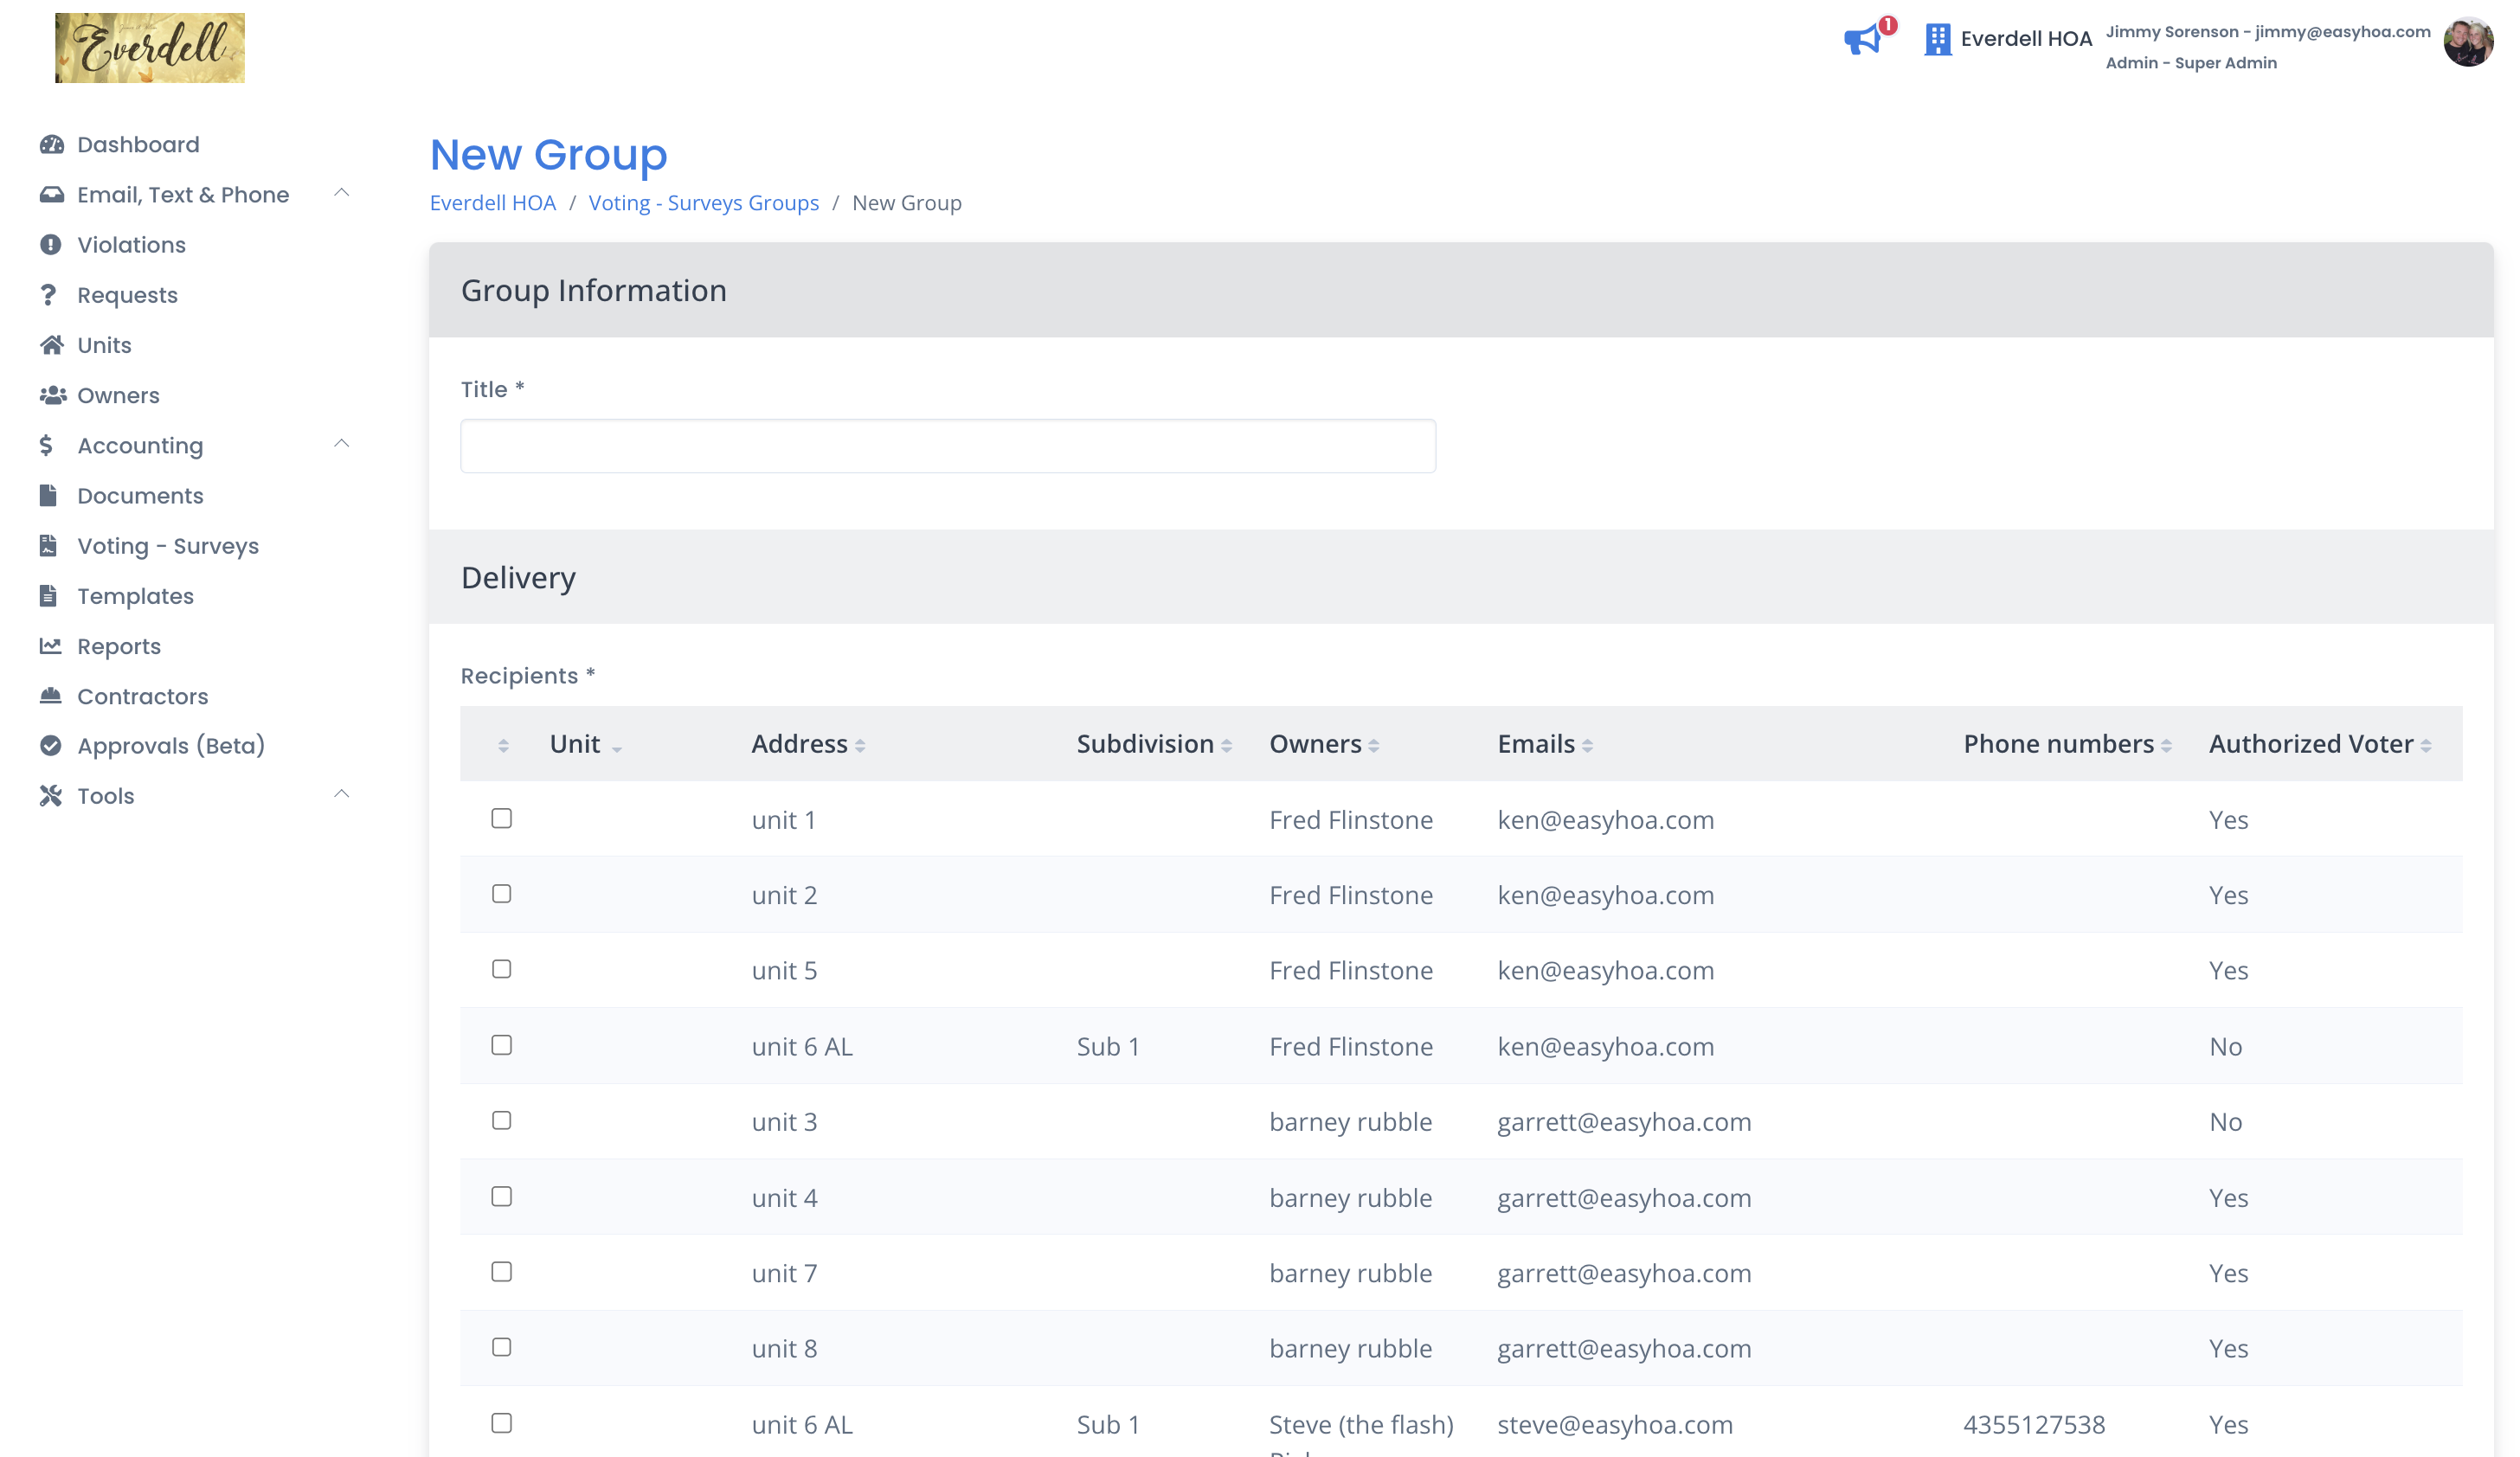
Task: Expand the Tools submenu chevron
Action: (x=341, y=794)
